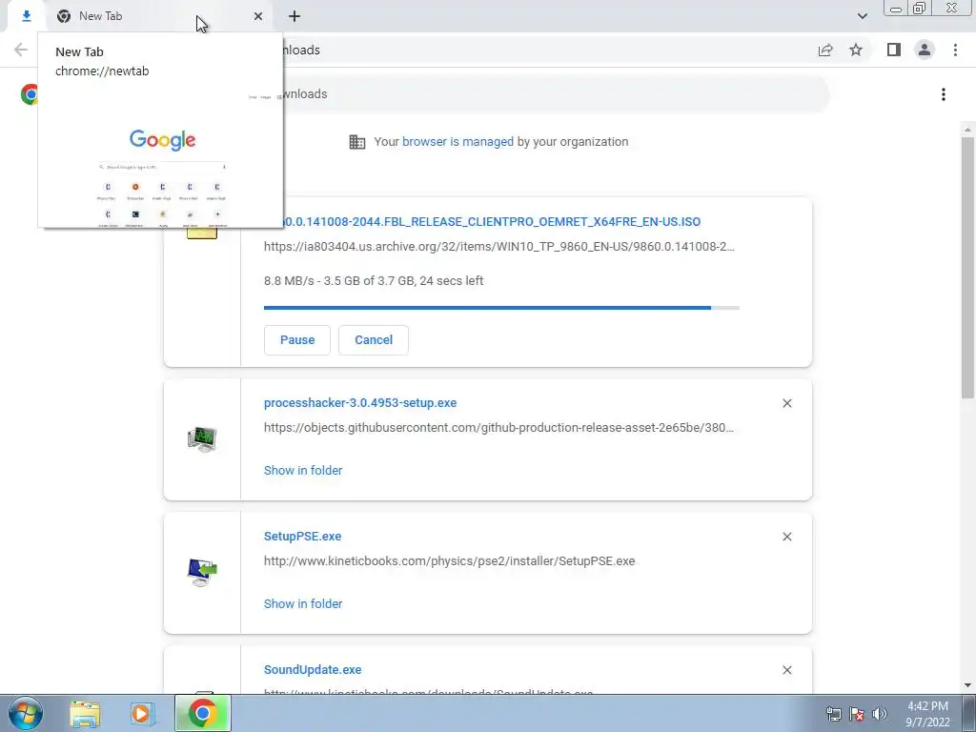Viewport: 976px width, 732px height.
Task: Close the New Tab tab
Action: 257,16
